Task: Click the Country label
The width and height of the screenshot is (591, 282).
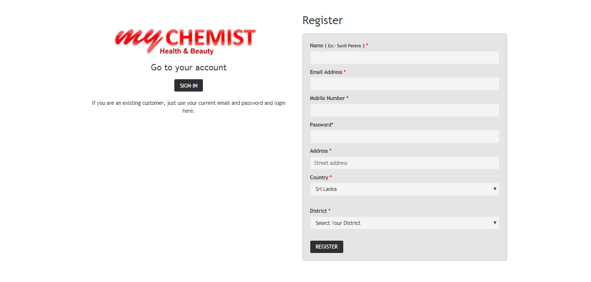Action: 319,178
